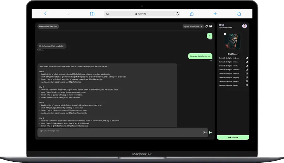Open a new tab with plus icon
Viewport: 284px width, 163px height.
tap(215, 14)
